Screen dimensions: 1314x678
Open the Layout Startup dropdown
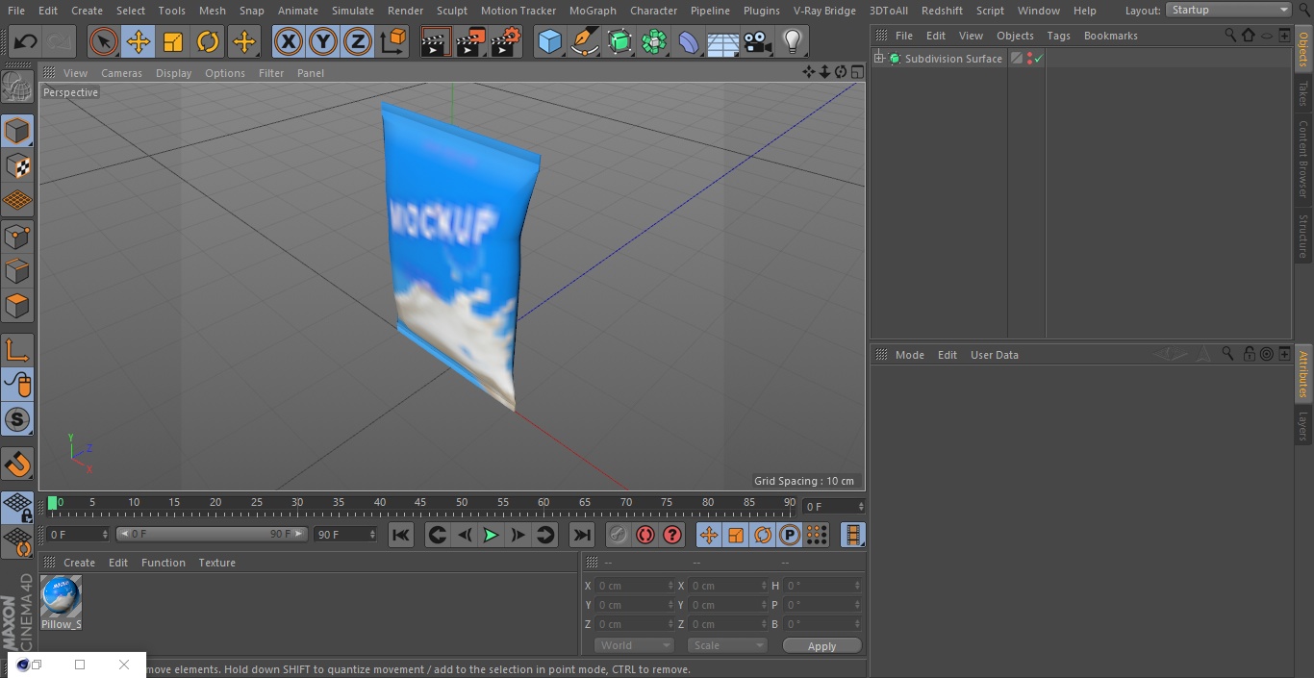pyautogui.click(x=1228, y=10)
